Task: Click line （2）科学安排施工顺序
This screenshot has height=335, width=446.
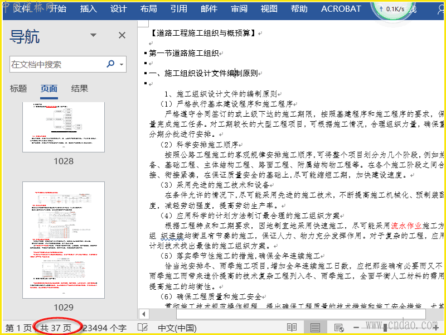Action: pyautogui.click(x=200, y=145)
